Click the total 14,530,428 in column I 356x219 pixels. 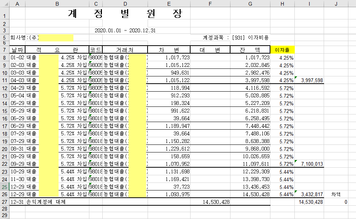(309, 202)
